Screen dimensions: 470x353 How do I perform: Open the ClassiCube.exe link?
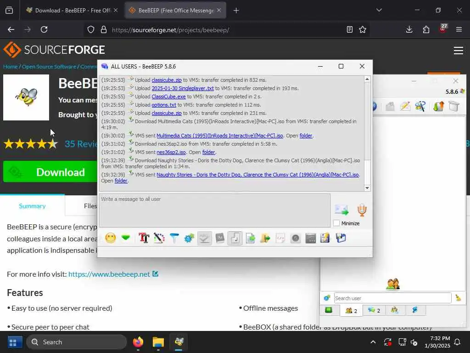[x=168, y=97]
